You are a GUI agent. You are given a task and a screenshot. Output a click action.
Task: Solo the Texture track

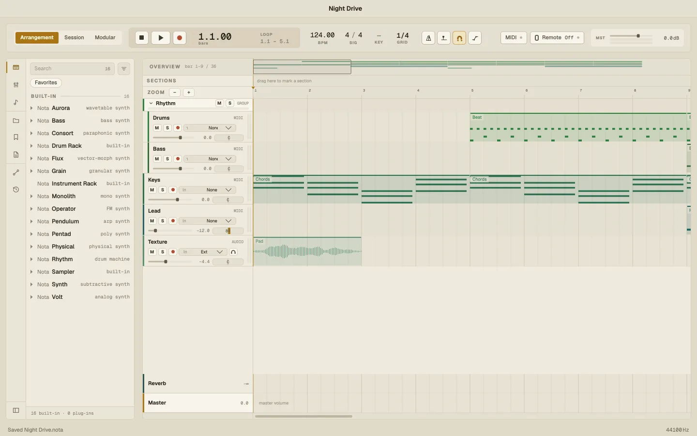[163, 252]
